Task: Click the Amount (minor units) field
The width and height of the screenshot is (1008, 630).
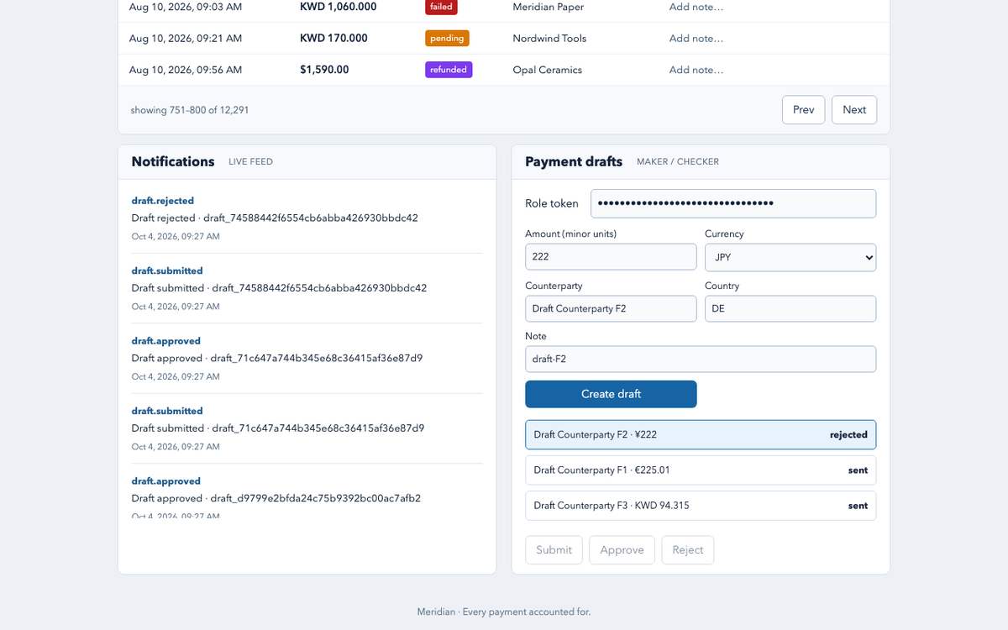Action: [x=611, y=257]
